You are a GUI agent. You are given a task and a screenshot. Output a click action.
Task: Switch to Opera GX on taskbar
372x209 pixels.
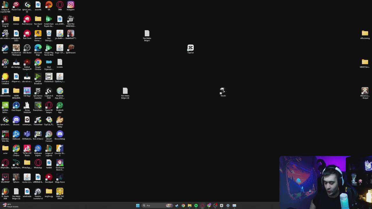[202, 206]
